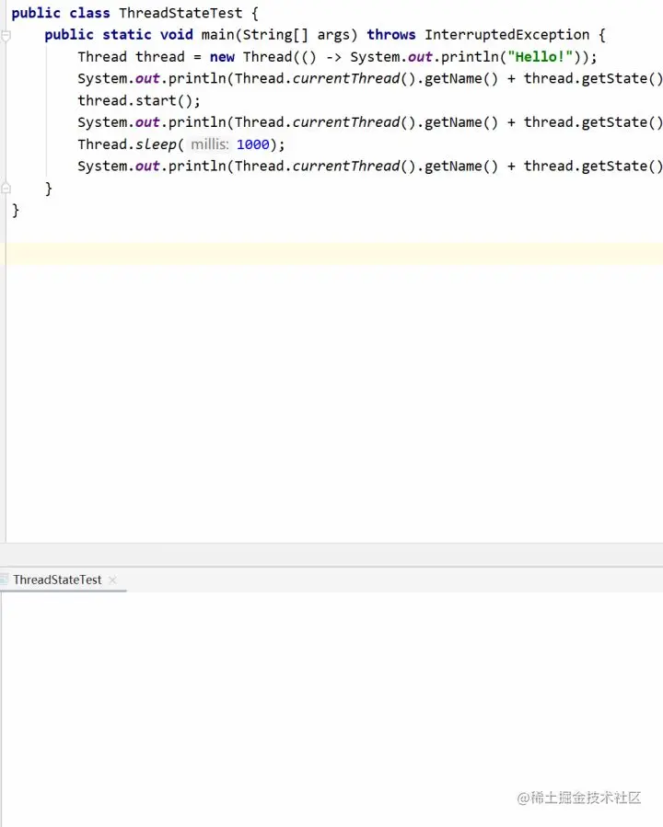663x827 pixels.
Task: Click the InterruptedException type name
Action: click(506, 35)
